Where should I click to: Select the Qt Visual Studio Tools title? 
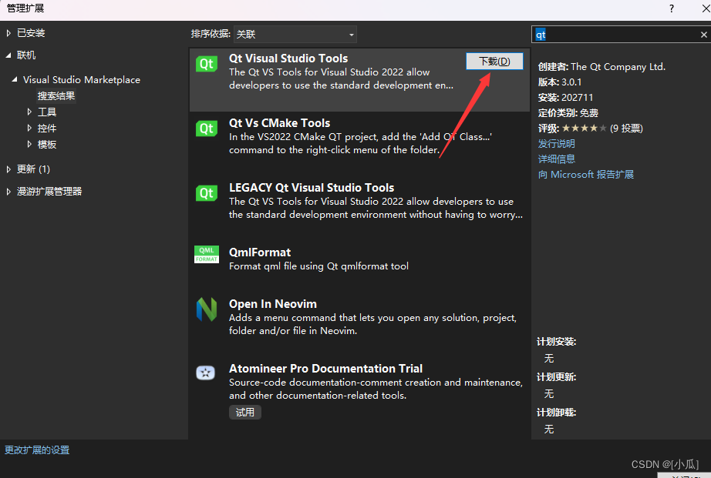click(288, 58)
